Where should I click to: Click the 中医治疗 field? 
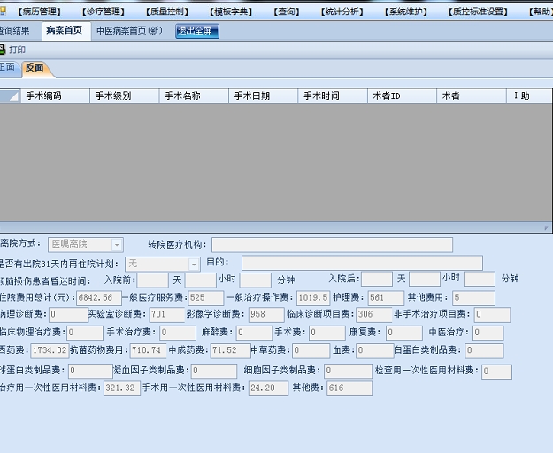[x=488, y=333]
